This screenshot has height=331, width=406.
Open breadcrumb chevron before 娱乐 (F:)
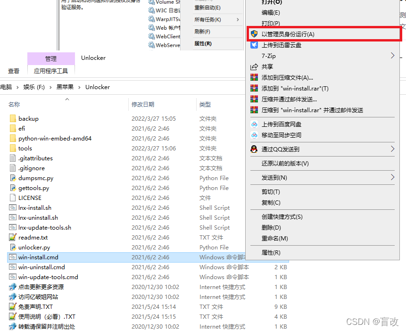(x=17, y=87)
